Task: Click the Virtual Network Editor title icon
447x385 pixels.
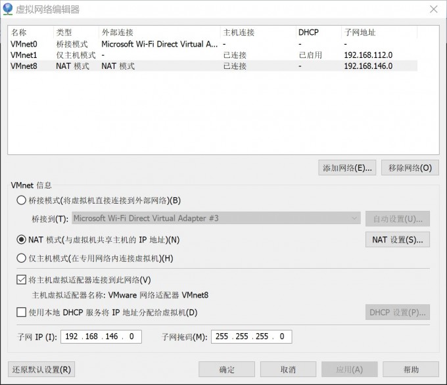Action: (9, 9)
